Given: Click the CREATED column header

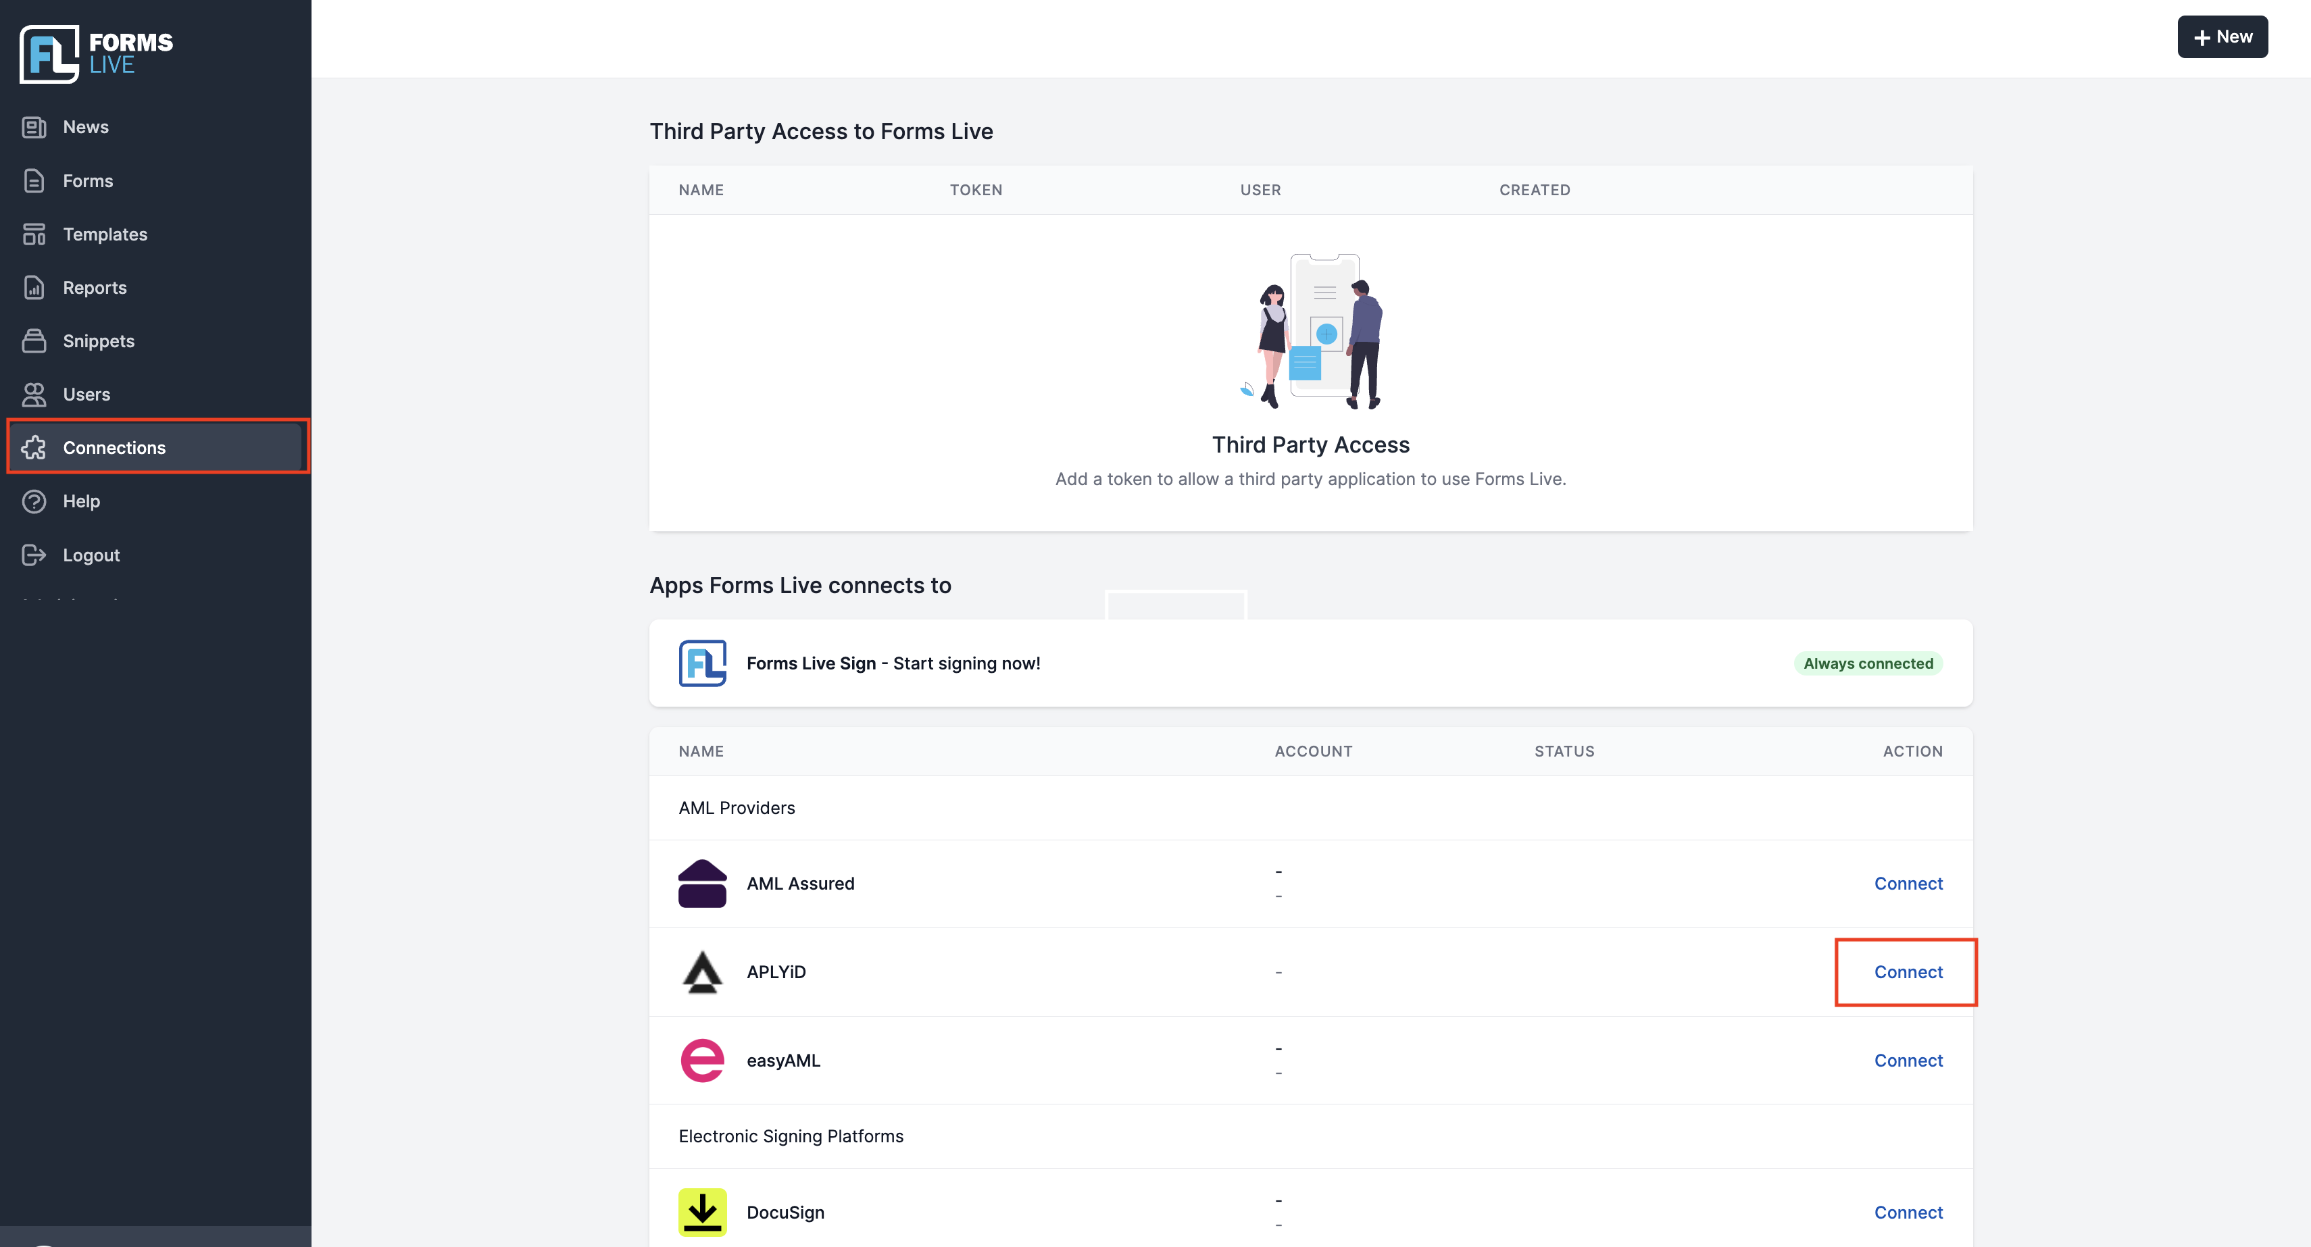Looking at the screenshot, I should [x=1534, y=190].
